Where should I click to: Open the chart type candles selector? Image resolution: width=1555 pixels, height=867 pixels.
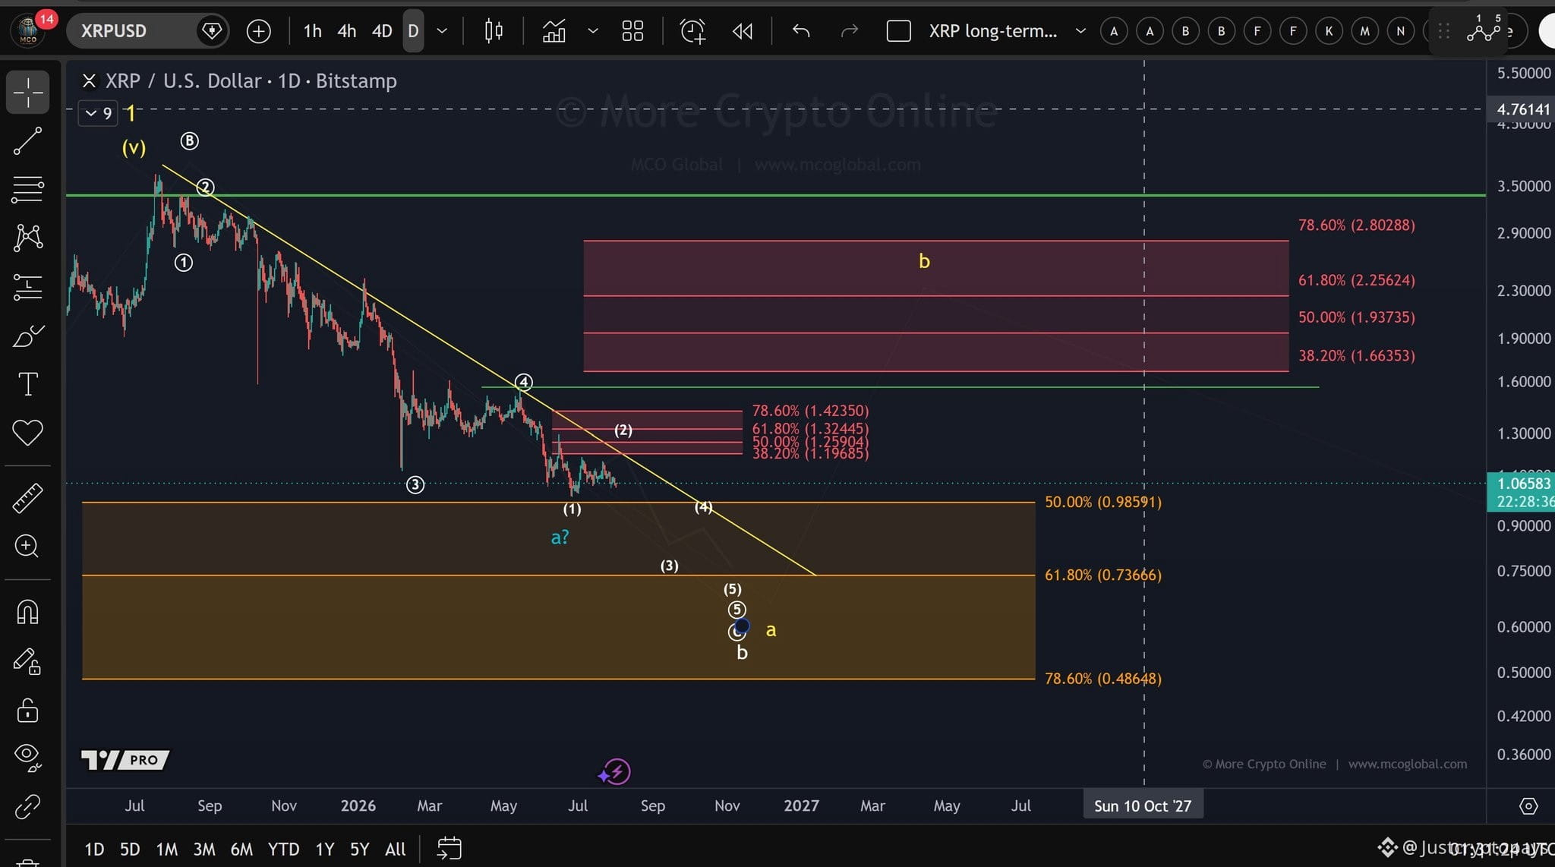494,31
